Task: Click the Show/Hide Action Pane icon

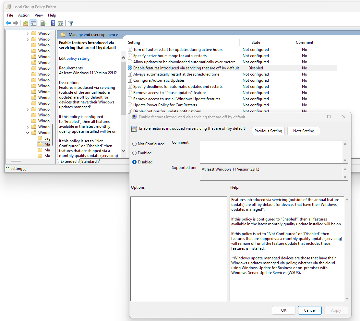Action: (x=61, y=23)
